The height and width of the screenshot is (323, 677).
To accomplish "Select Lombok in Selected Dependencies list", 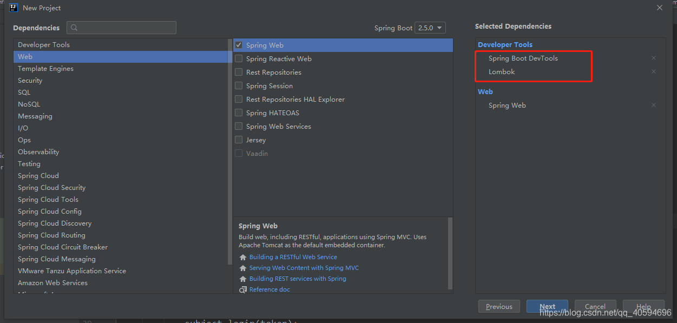I will 502,71.
